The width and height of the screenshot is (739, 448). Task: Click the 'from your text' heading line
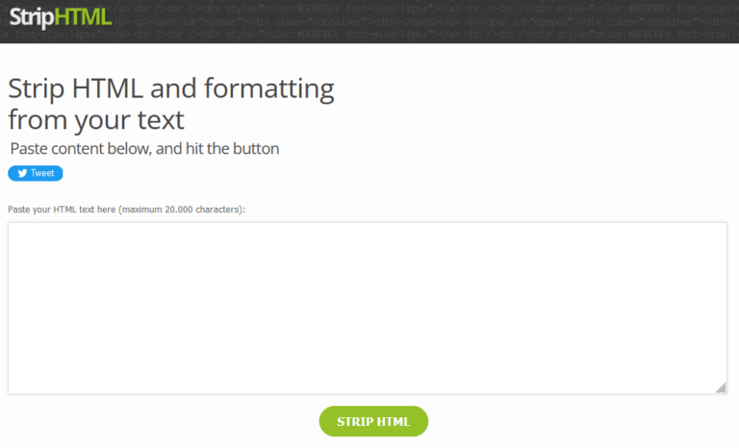point(96,119)
